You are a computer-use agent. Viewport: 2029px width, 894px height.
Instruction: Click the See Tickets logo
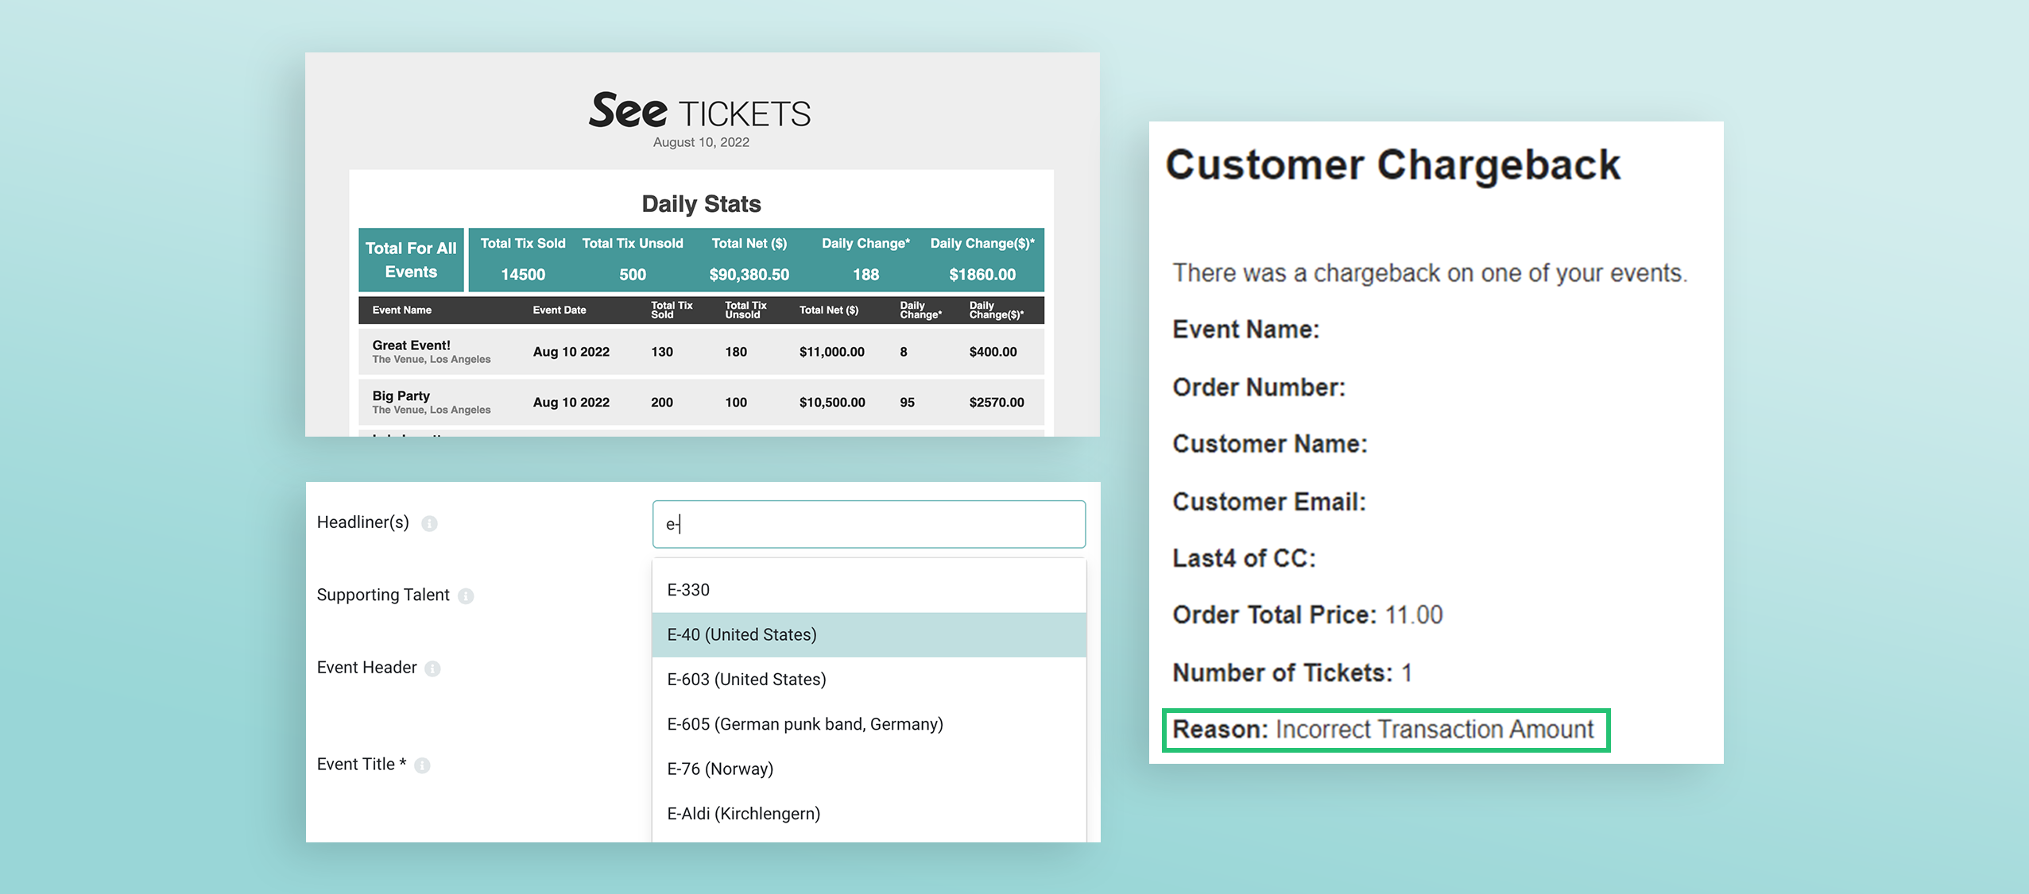700,111
